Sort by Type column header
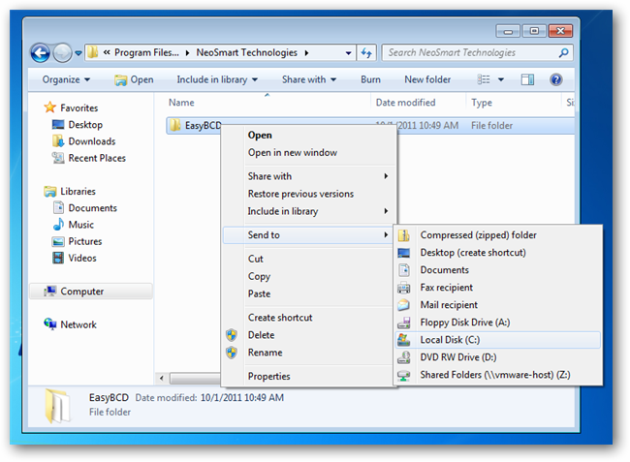The height and width of the screenshot is (462, 630). click(x=482, y=103)
